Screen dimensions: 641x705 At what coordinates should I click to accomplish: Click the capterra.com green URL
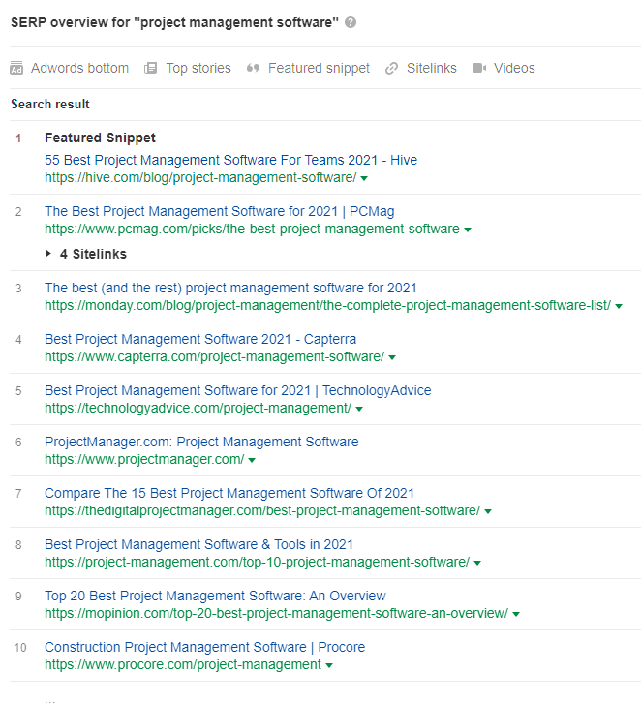[214, 356]
